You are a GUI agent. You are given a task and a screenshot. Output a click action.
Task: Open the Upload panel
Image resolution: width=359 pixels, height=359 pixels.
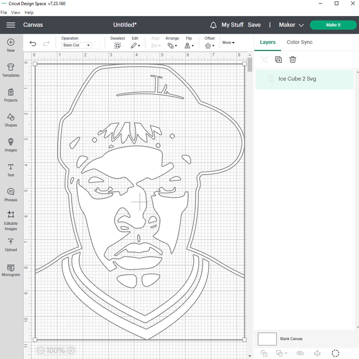tap(11, 245)
